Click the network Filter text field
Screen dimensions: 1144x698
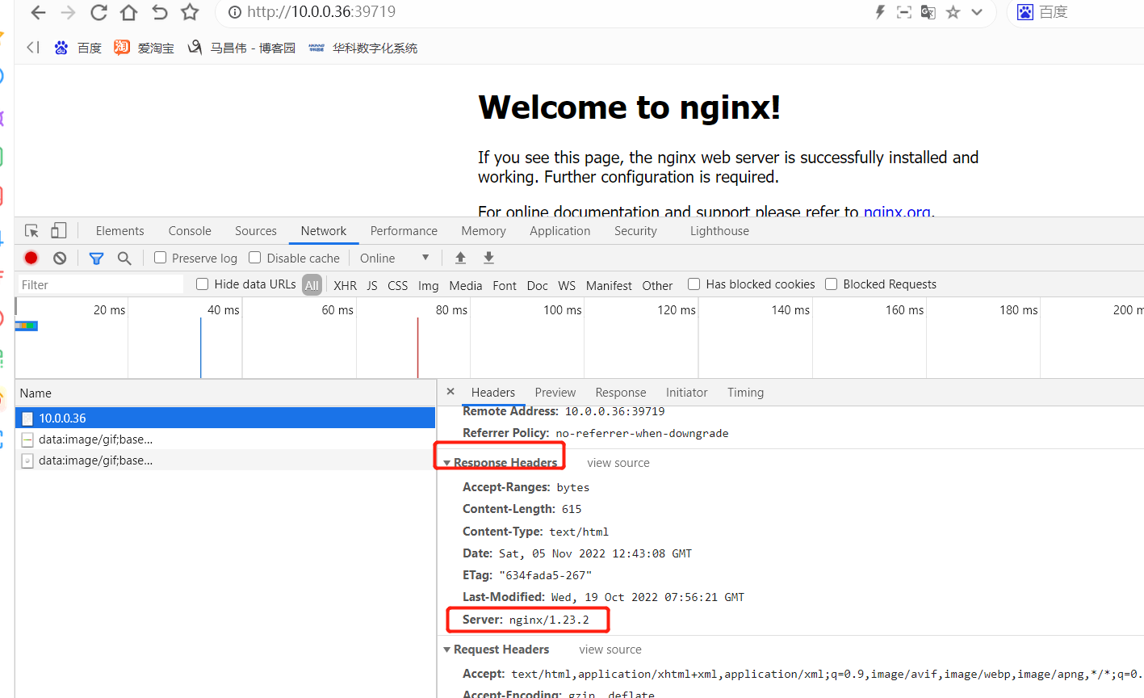pyautogui.click(x=101, y=284)
